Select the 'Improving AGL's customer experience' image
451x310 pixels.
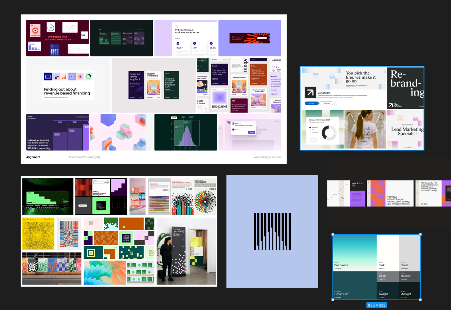(x=185, y=38)
